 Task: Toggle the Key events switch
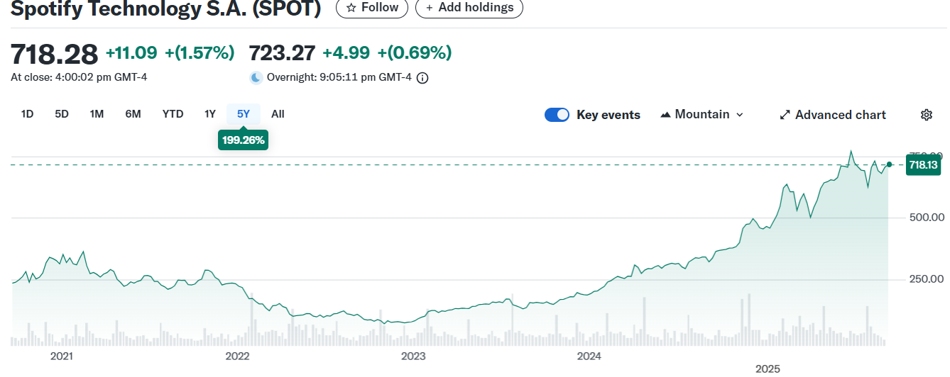557,115
